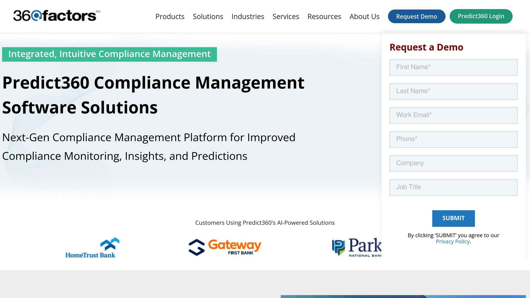Click the Predict360 Login button
The image size is (530, 298).
coord(481,16)
